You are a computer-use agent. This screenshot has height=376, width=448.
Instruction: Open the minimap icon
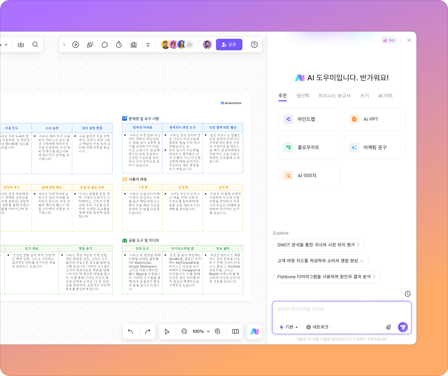point(235,331)
